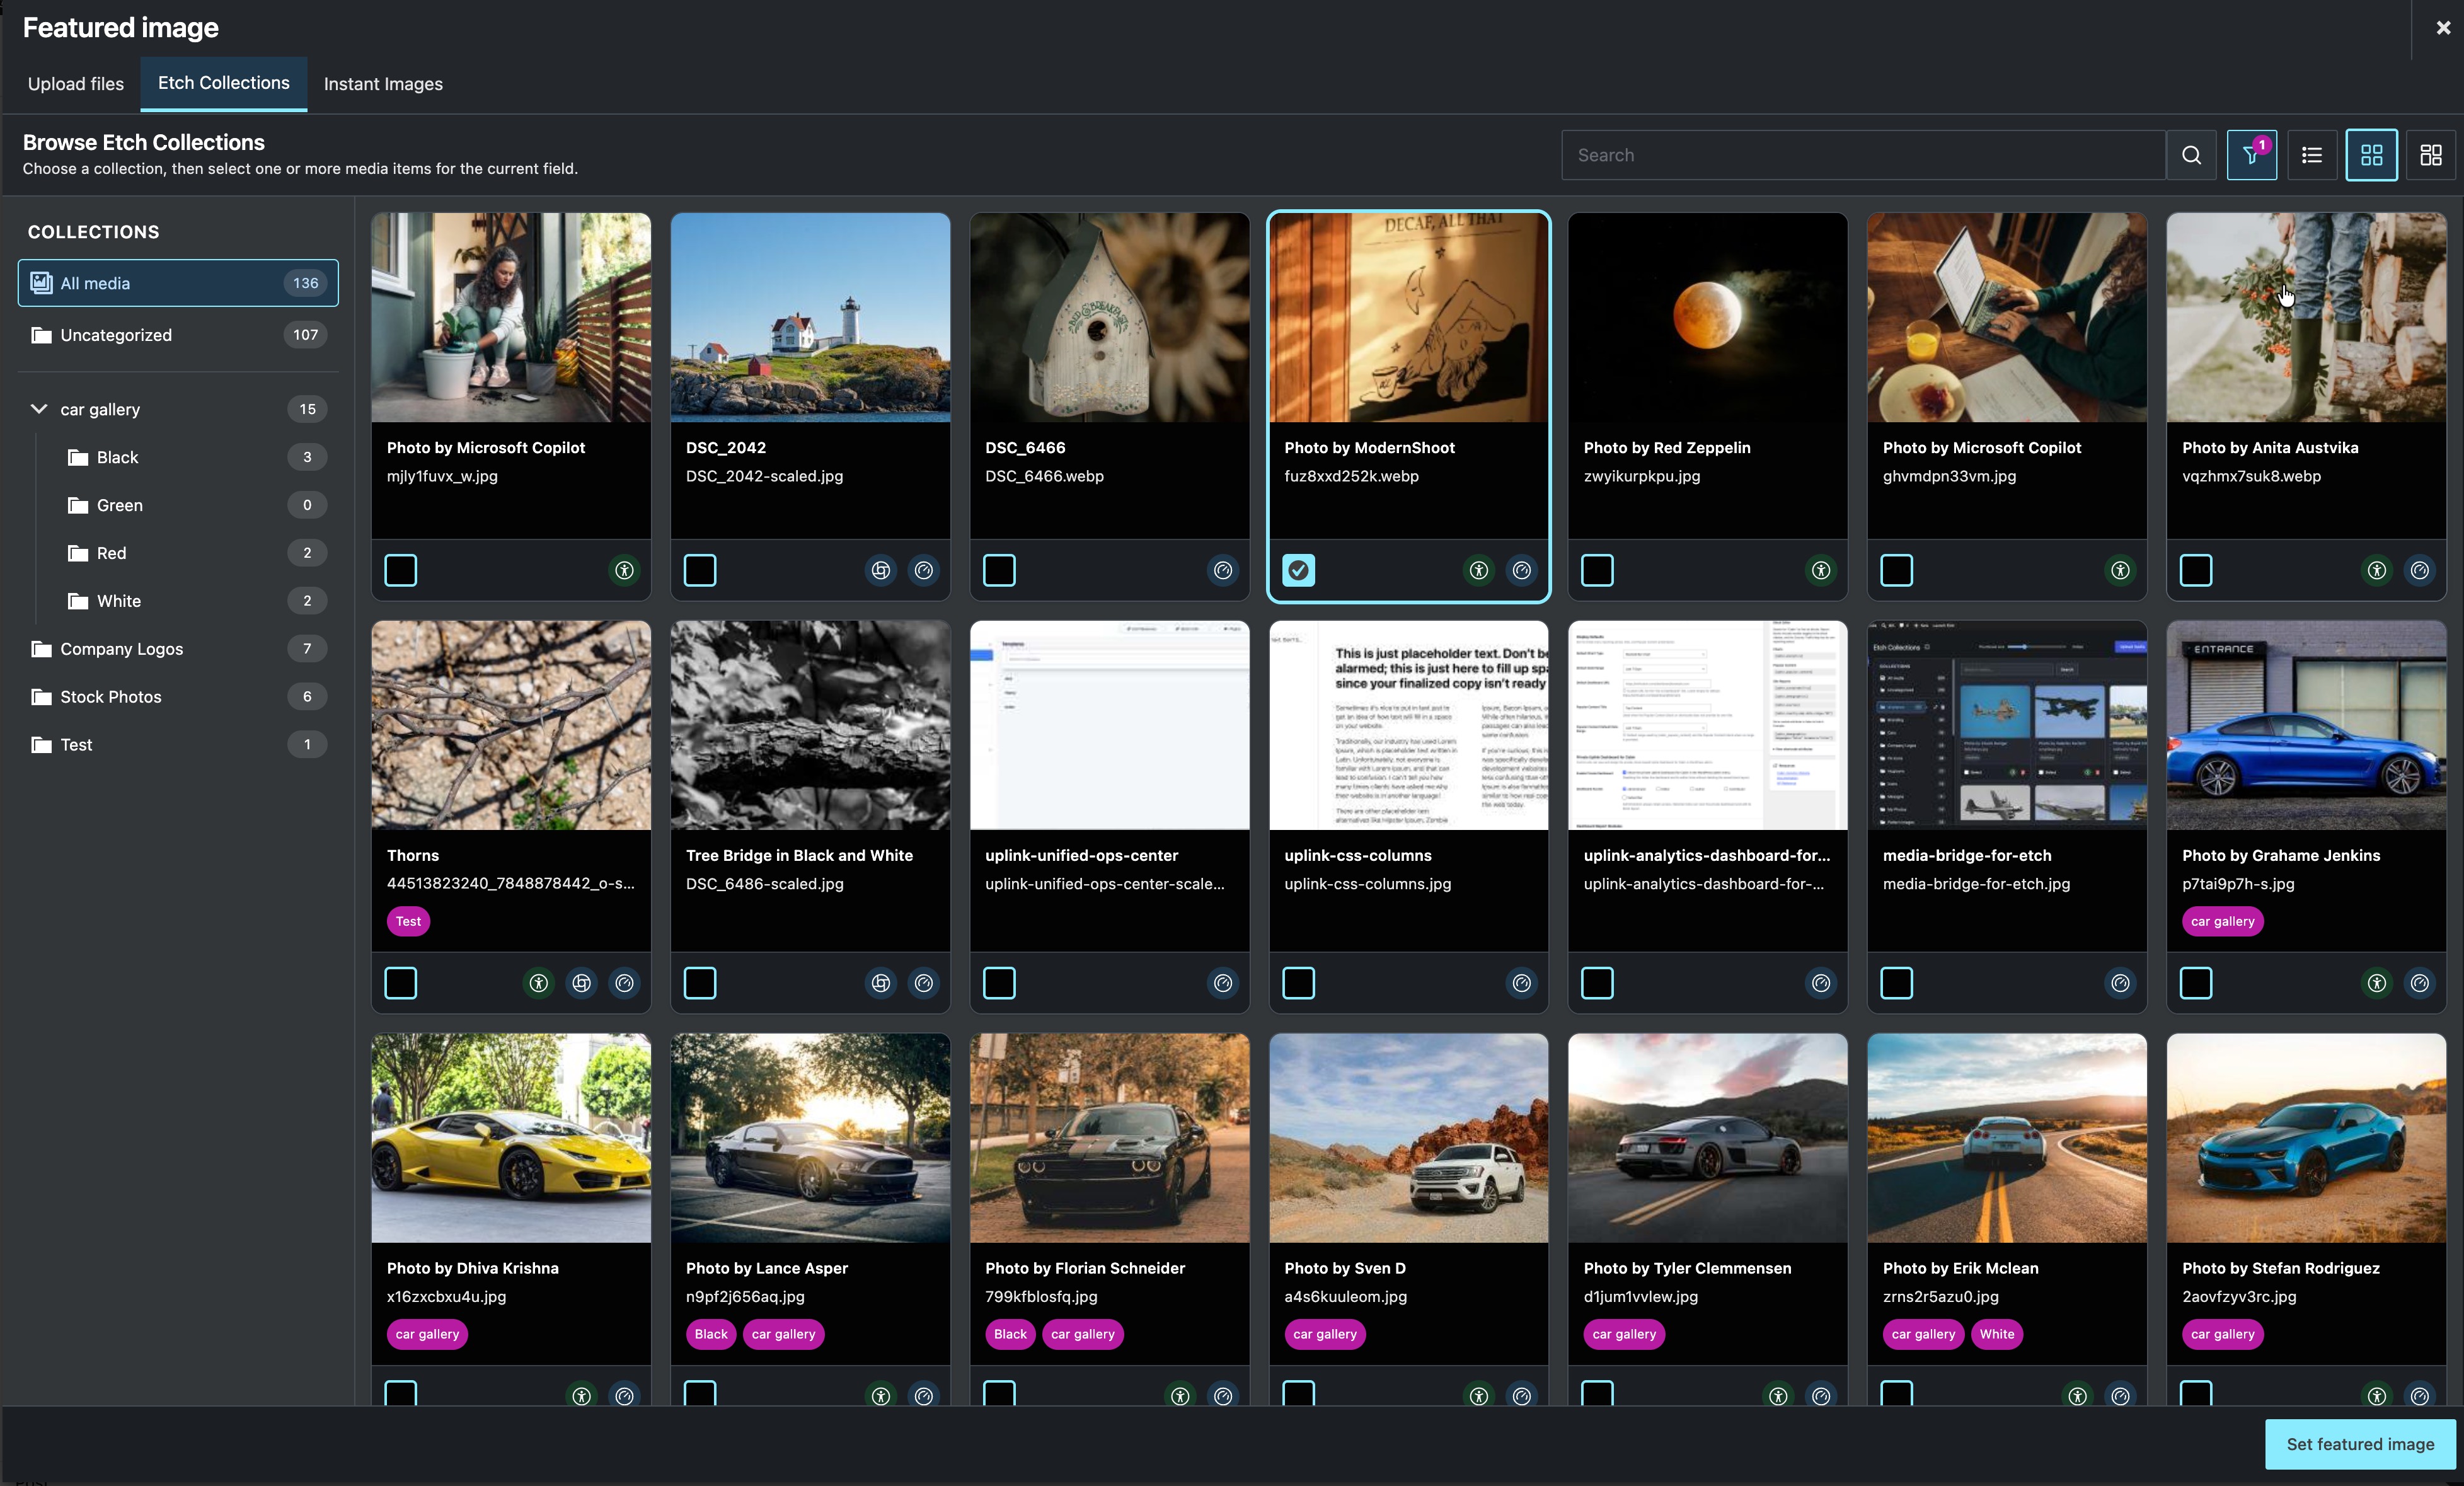
Task: Focus the Search collections input field
Action: tap(1863, 155)
